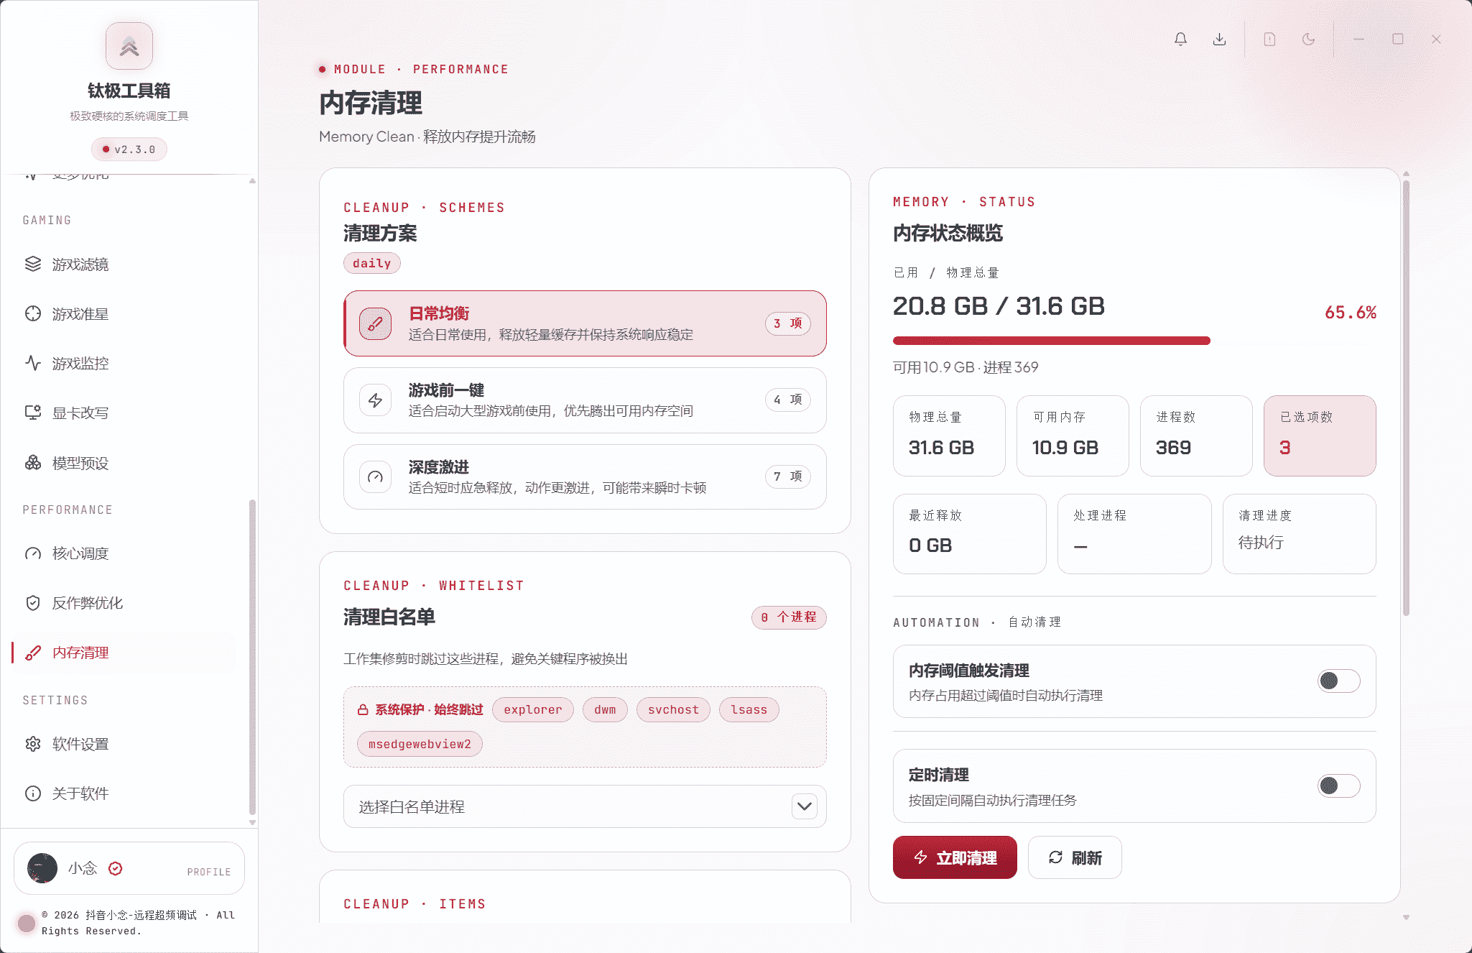Click the 最近释放 0 GB card
Image resolution: width=1472 pixels, height=953 pixels.
970,534
